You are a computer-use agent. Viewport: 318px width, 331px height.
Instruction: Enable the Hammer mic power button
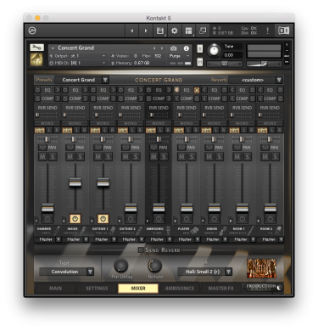pos(47,218)
